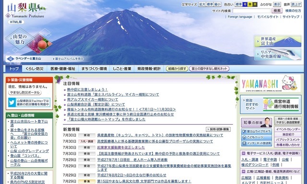This screenshot has width=307, height=184.
Task: Toggle furigana with 表示 button
Action: (x=277, y=4)
